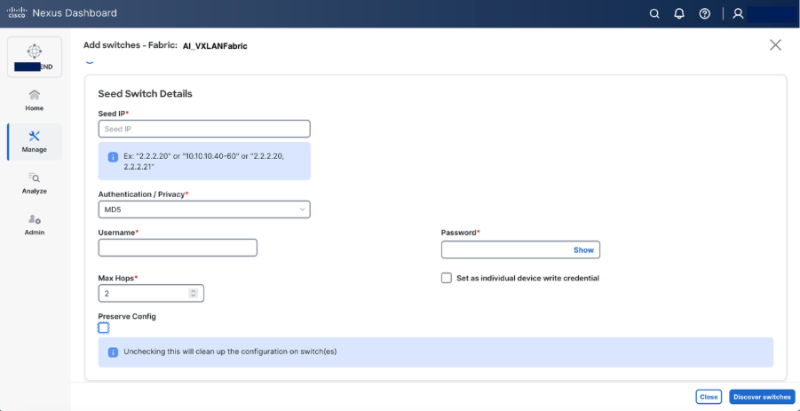Viewport: 800px width, 411px height.
Task: Go to Home in the sidebar
Action: tap(34, 100)
